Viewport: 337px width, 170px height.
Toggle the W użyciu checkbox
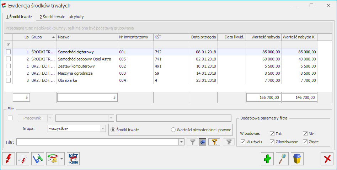pyautogui.click(x=243, y=142)
